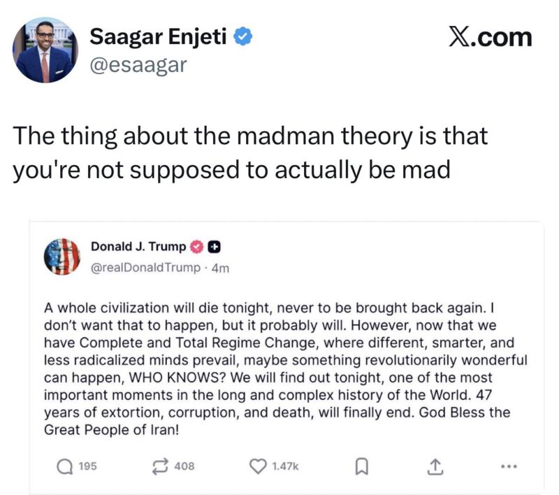Open the three-dot more options menu

click(x=509, y=466)
